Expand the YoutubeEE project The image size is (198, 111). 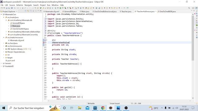click(x=1, y=66)
